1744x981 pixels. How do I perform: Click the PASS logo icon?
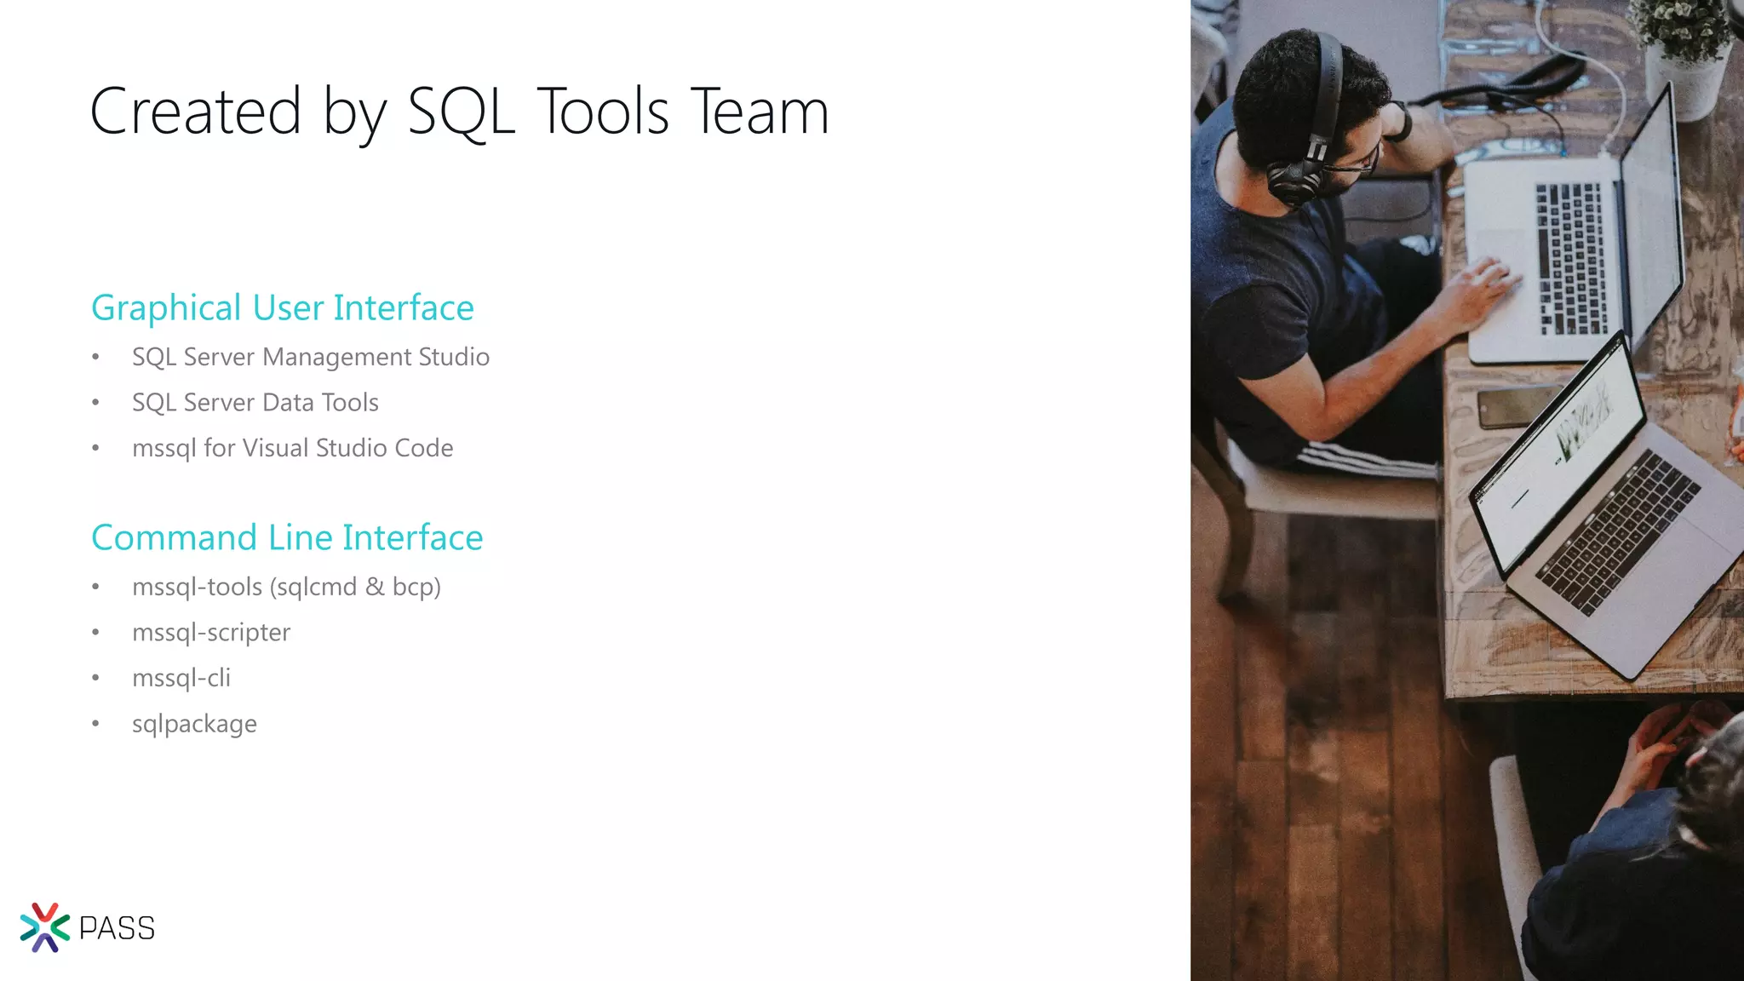(45, 927)
